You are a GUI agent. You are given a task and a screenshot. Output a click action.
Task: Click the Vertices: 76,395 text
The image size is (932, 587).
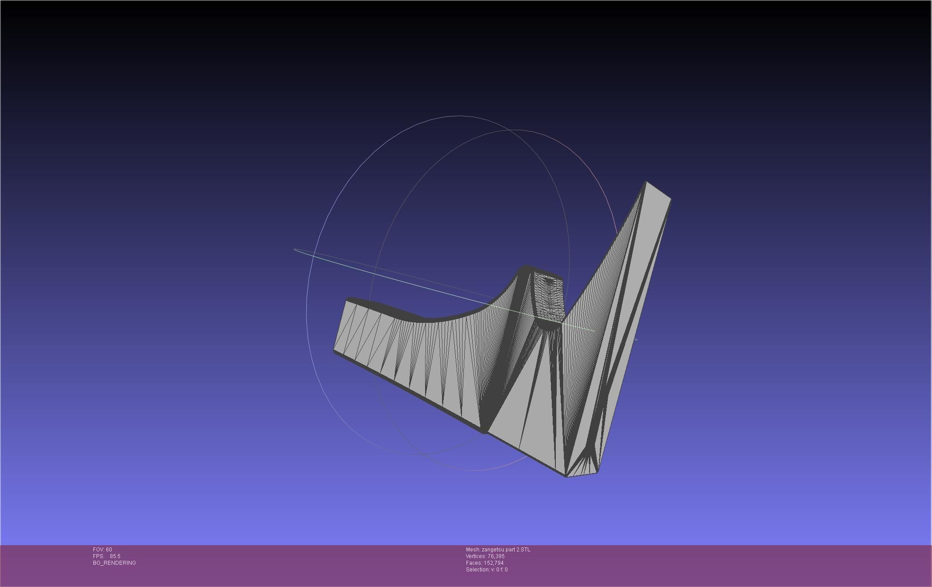(x=485, y=556)
